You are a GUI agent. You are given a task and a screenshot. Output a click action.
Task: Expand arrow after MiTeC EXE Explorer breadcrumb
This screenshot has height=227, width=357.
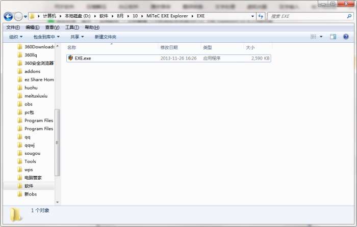coord(192,16)
